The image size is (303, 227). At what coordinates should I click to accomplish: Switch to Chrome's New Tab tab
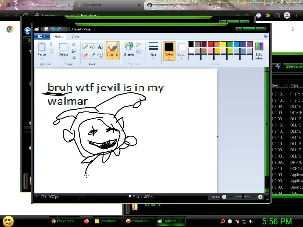click(37, 5)
